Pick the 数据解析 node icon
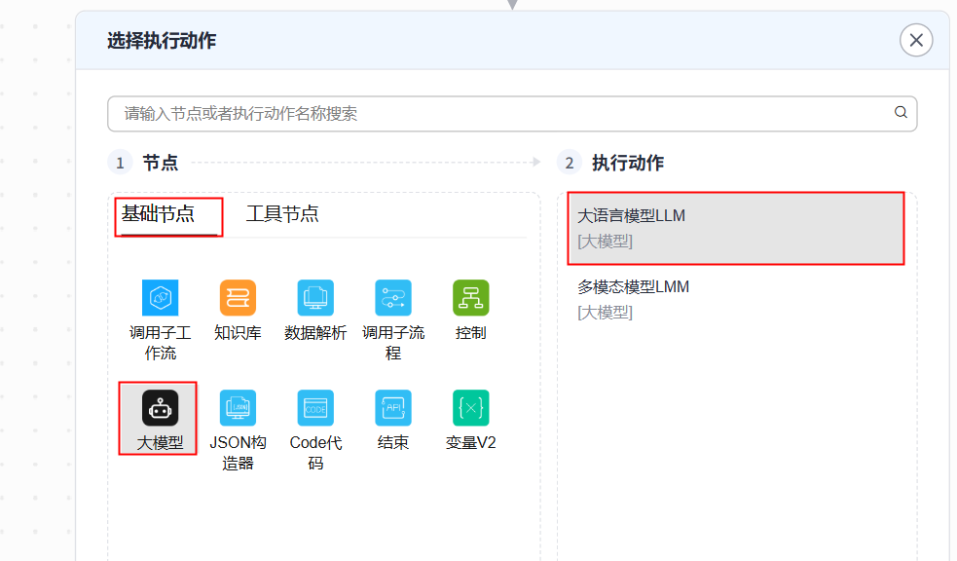Viewport: 957px width, 561px height. pos(315,298)
